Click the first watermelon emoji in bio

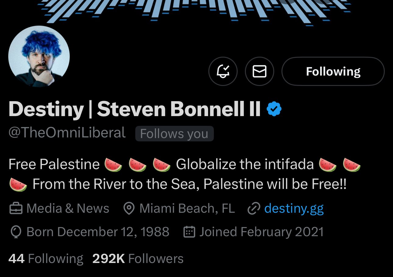point(113,165)
